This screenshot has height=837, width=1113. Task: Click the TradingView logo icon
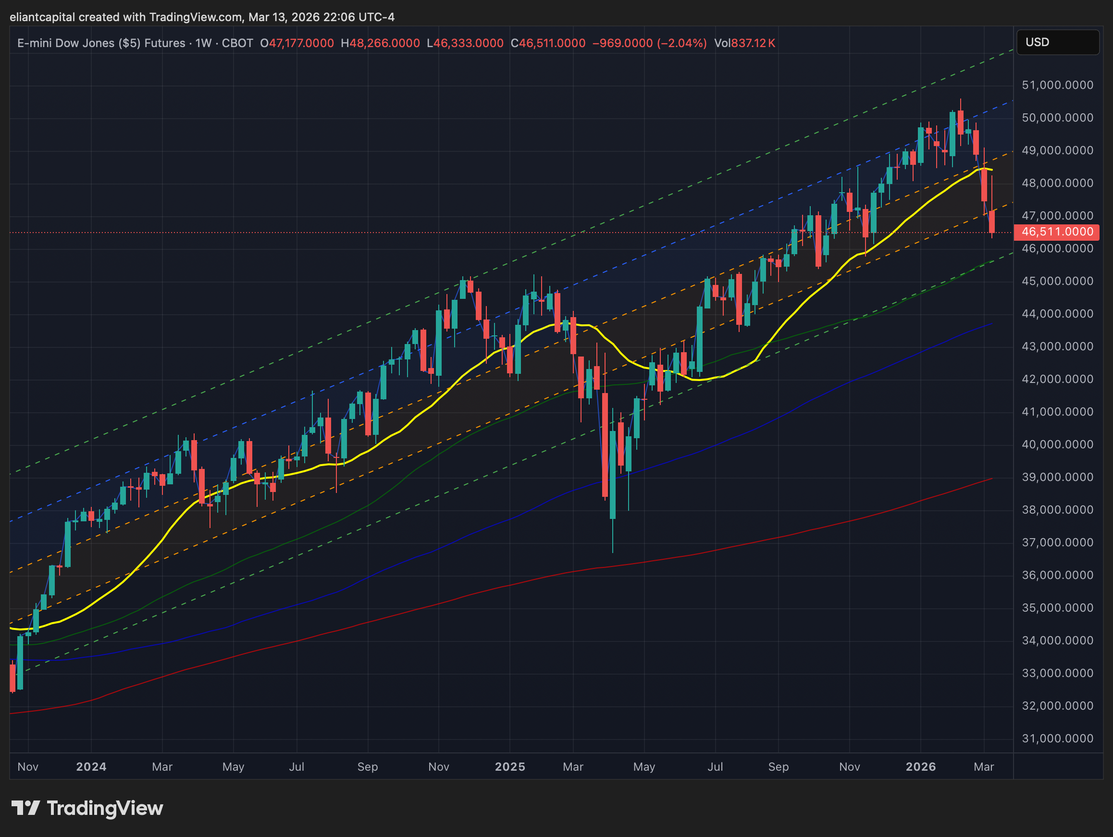click(x=25, y=808)
